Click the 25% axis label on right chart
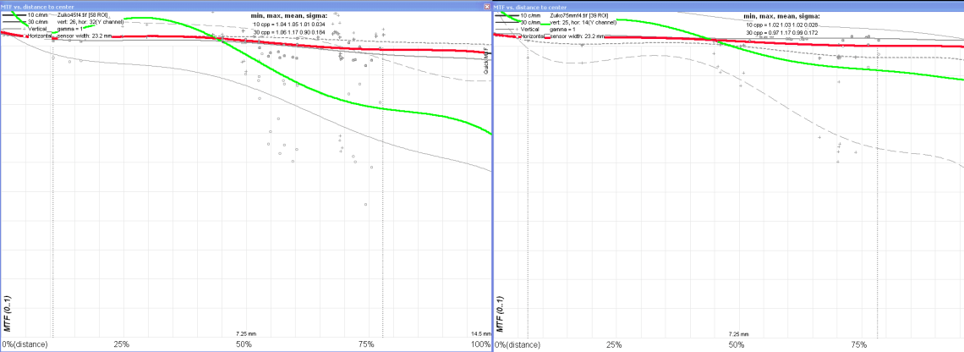 pyautogui.click(x=614, y=345)
